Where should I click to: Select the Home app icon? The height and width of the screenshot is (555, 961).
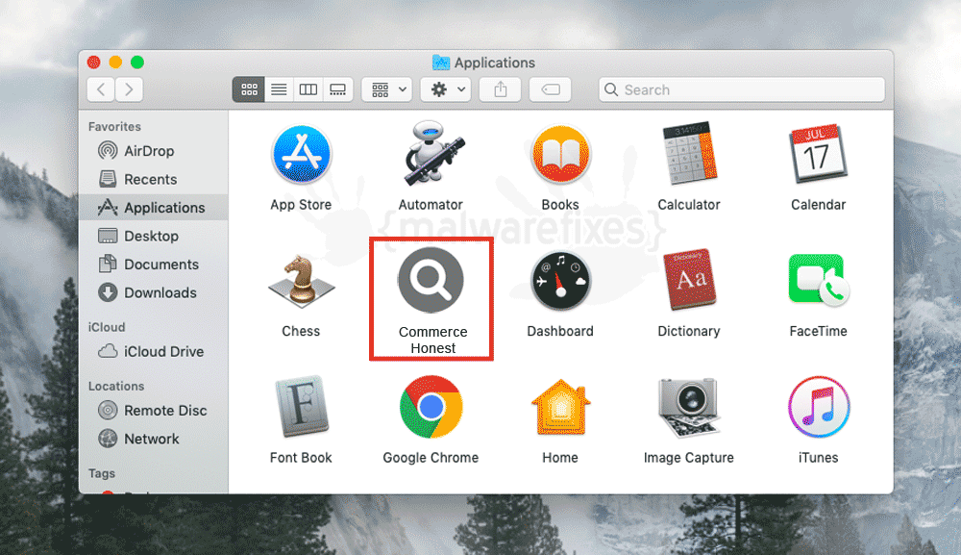560,408
